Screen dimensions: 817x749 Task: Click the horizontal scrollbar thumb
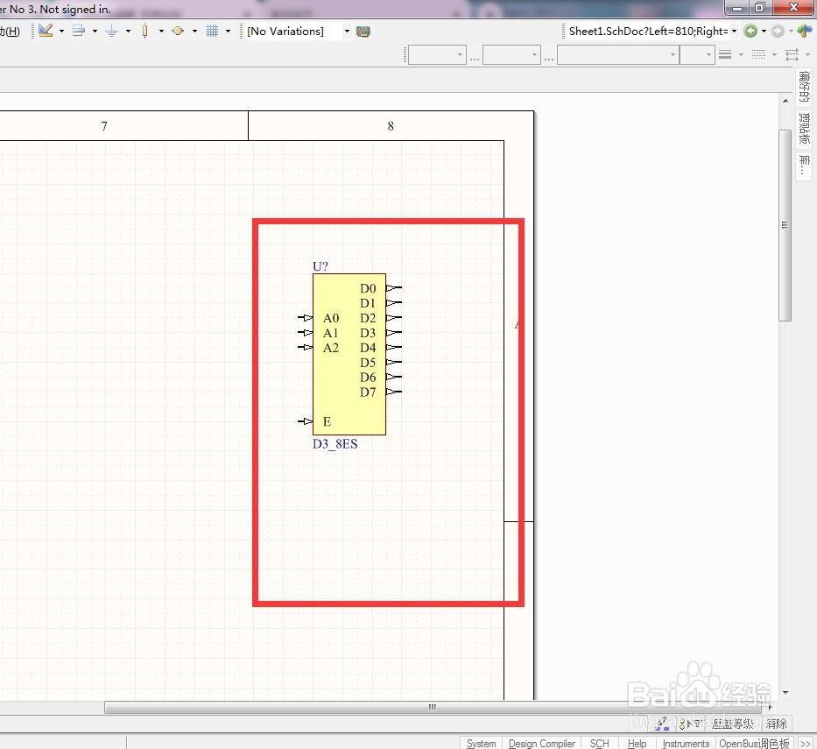tap(432, 707)
